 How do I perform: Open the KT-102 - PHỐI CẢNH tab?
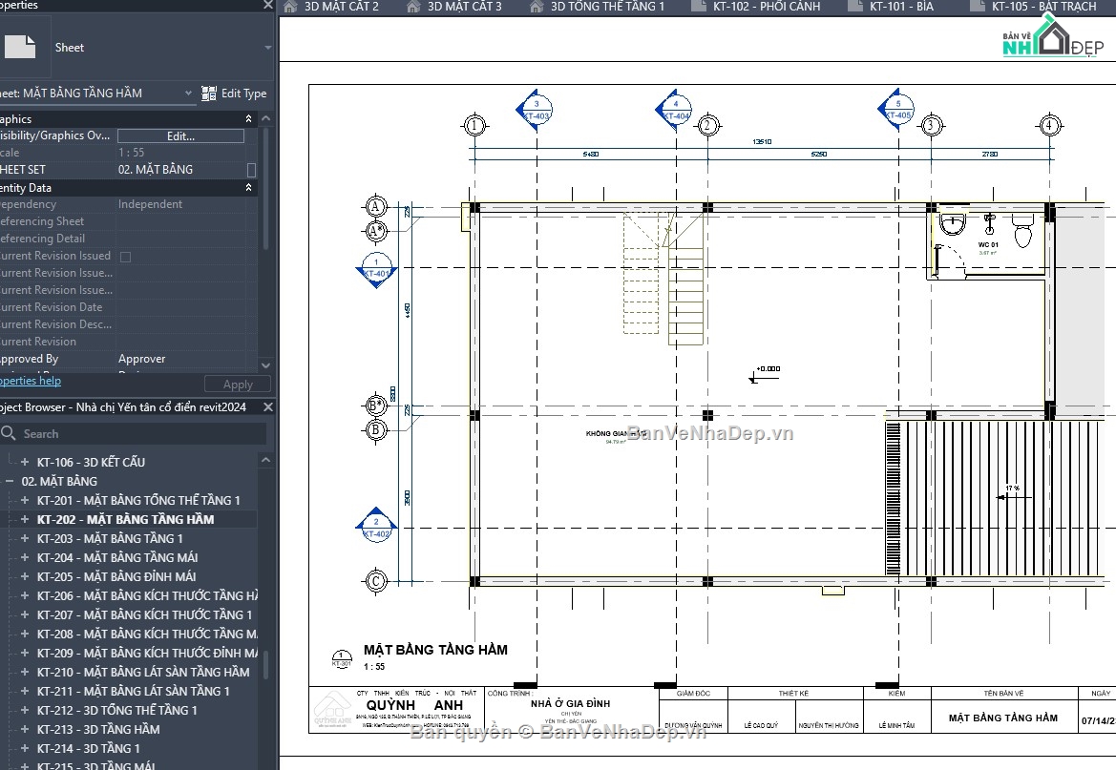[x=757, y=7]
